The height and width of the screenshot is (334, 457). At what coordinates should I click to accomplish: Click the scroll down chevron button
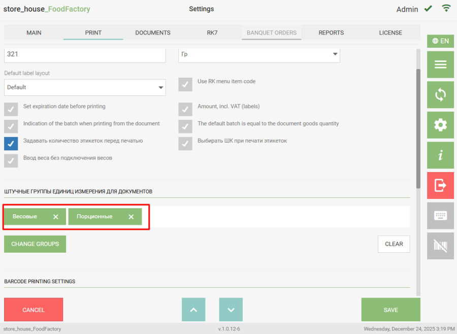[231, 310]
